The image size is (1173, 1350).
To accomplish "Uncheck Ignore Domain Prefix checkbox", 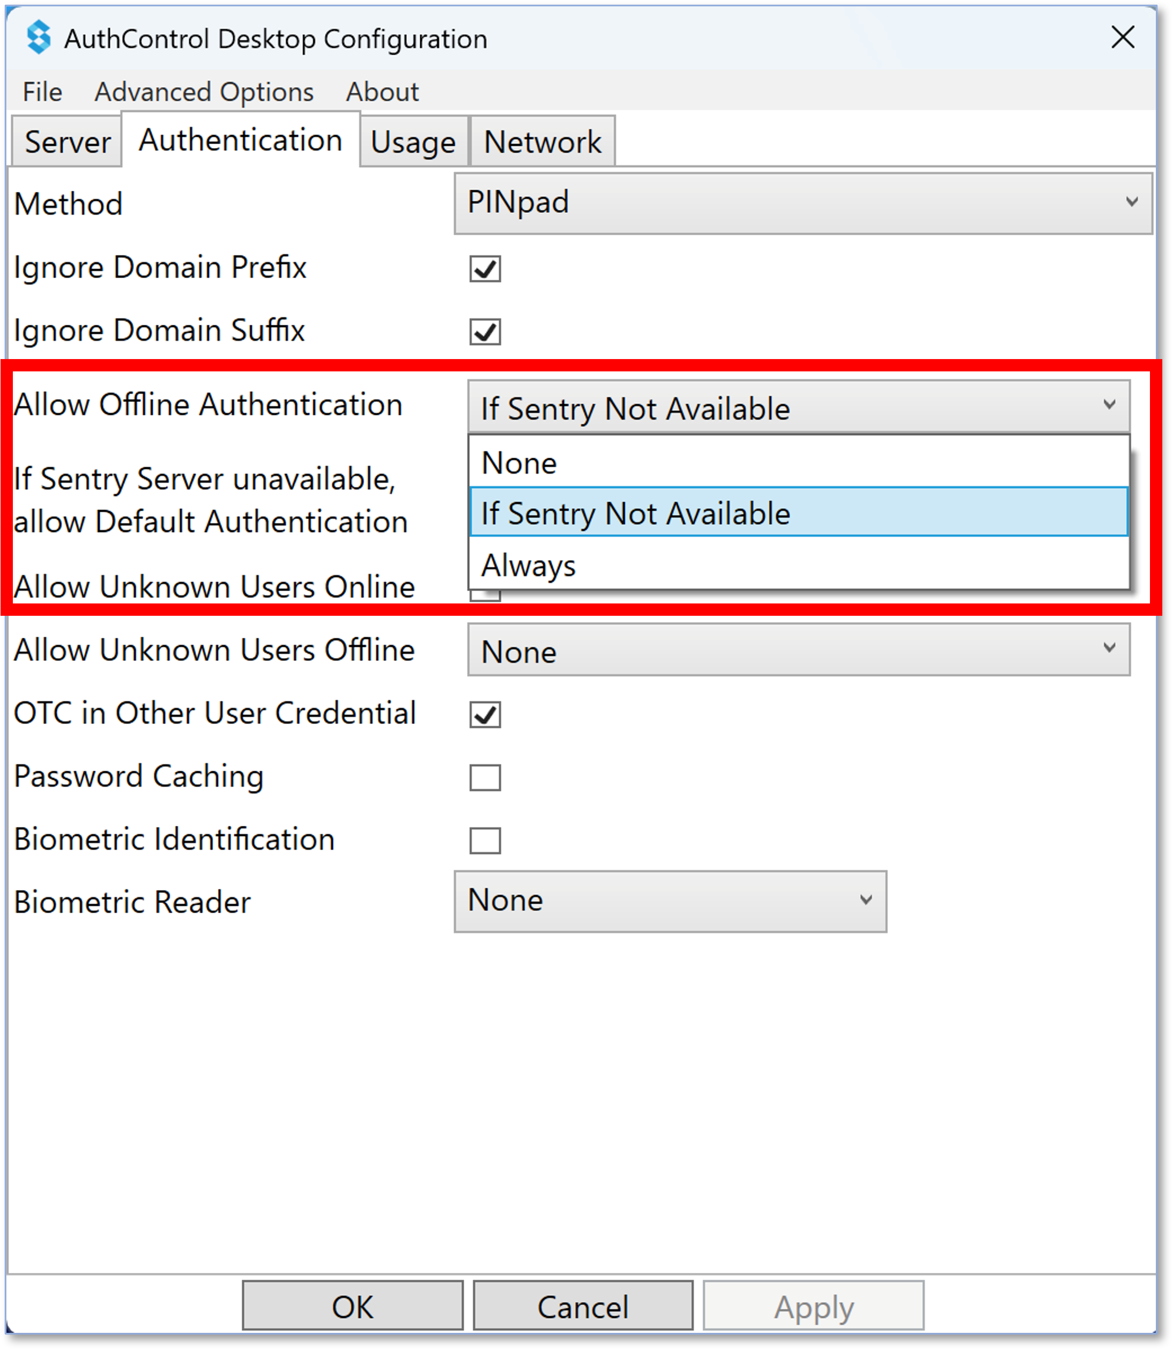I will pos(485,268).
